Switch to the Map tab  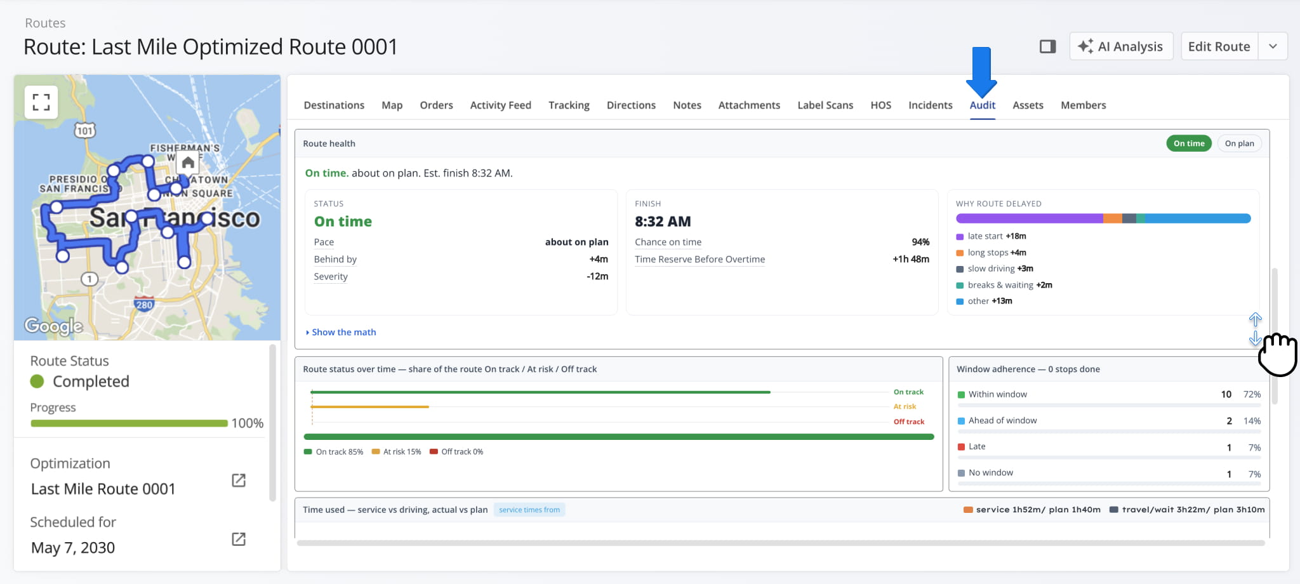(392, 105)
